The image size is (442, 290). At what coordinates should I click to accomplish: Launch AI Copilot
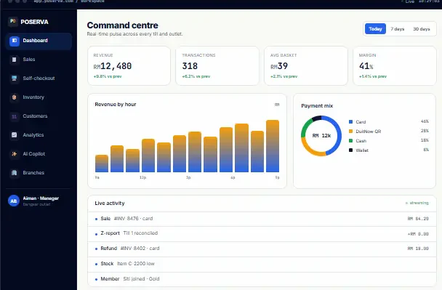click(x=39, y=154)
